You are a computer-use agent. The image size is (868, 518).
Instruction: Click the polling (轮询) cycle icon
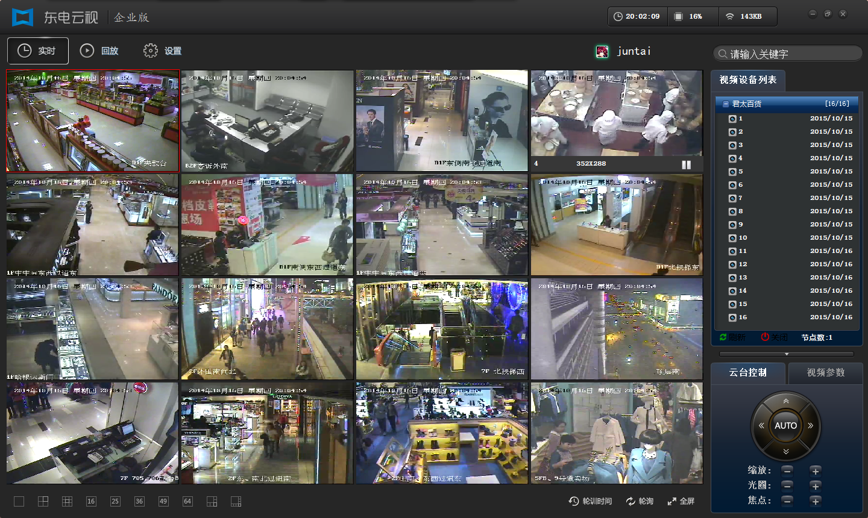pos(640,501)
